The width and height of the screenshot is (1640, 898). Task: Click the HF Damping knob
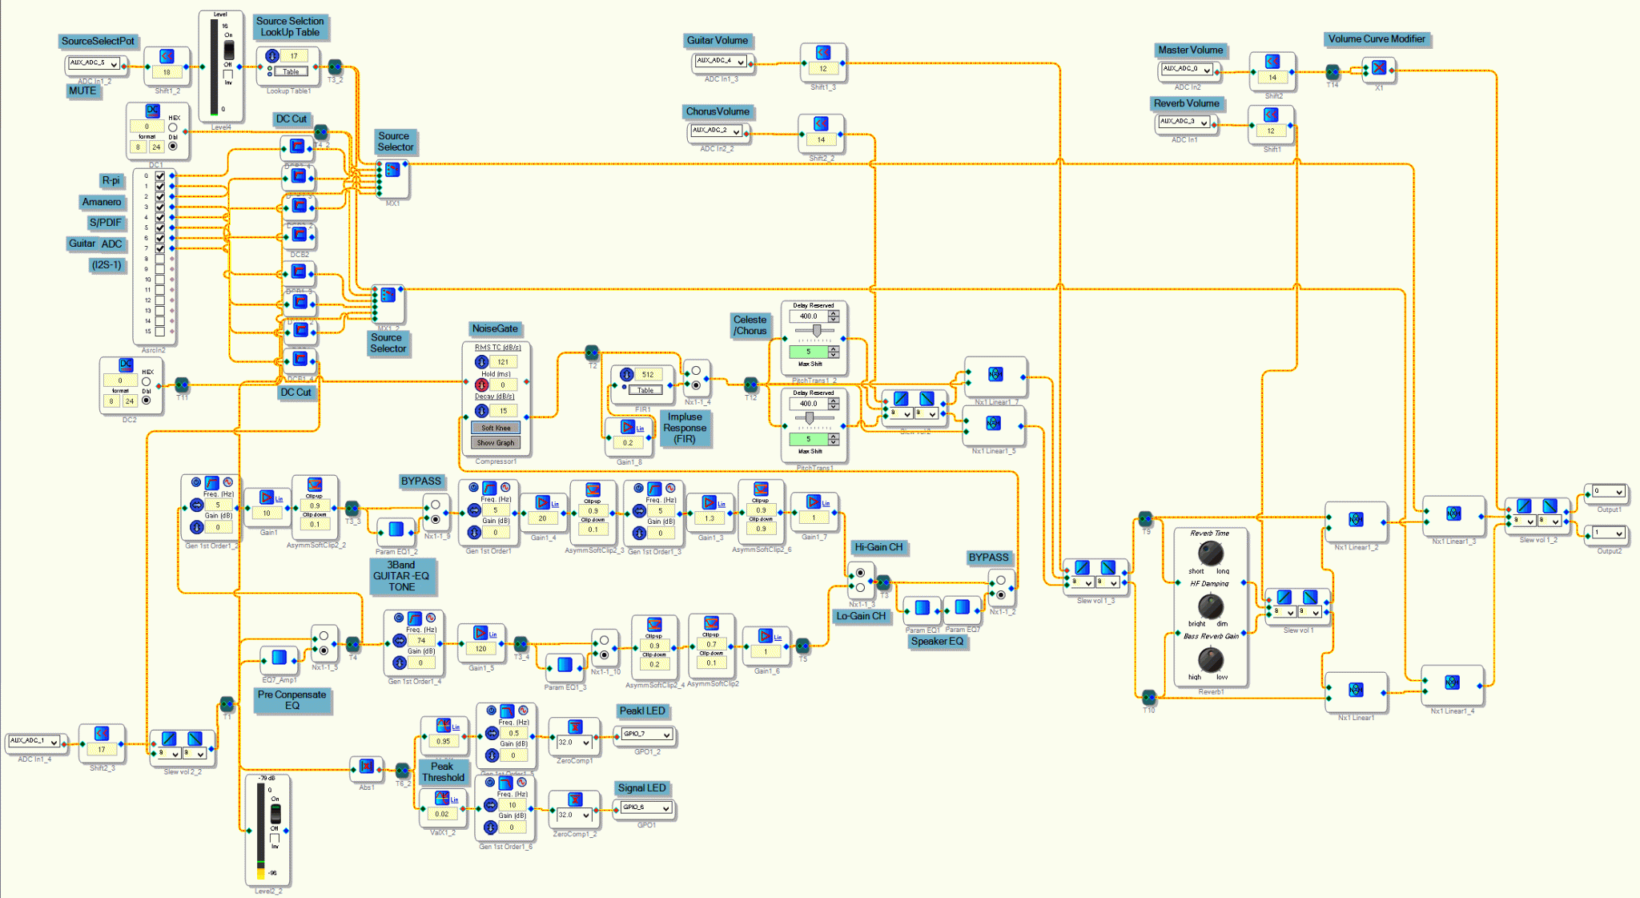[x=1210, y=606]
